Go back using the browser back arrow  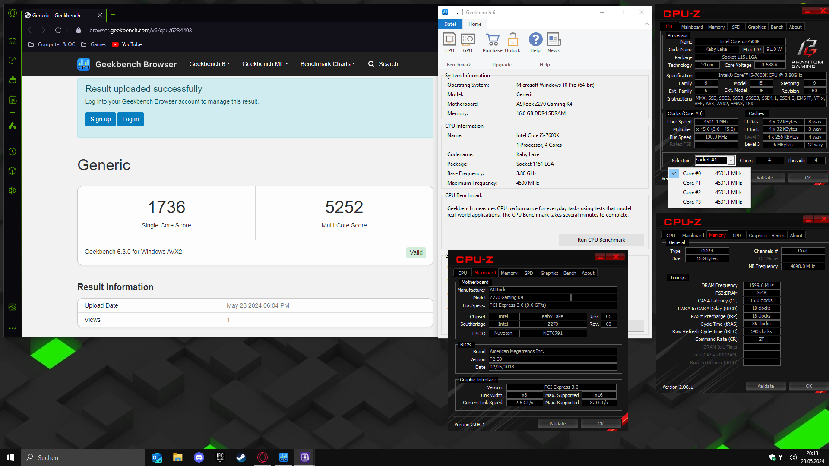coord(29,30)
